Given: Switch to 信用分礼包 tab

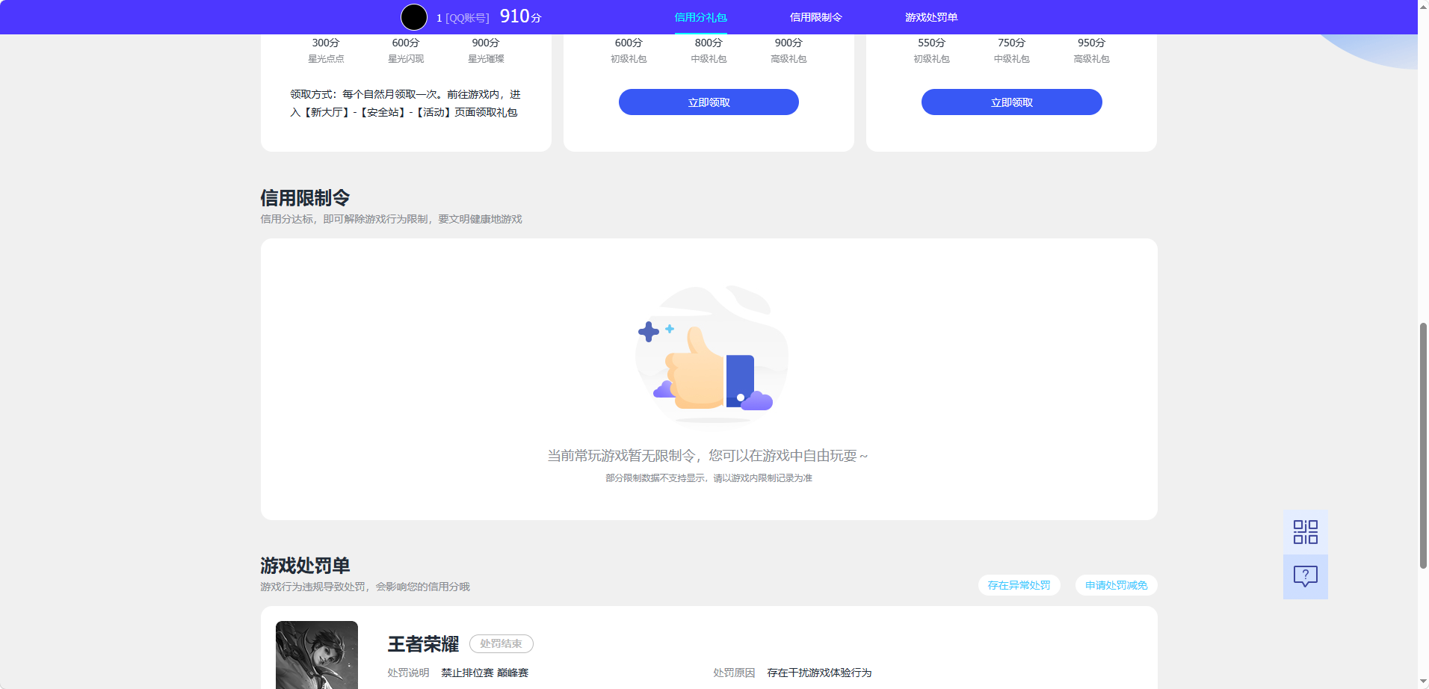Looking at the screenshot, I should coord(700,17).
